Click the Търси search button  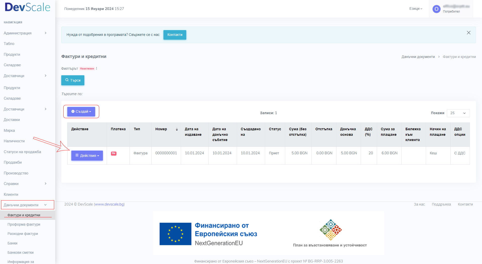tap(73, 80)
